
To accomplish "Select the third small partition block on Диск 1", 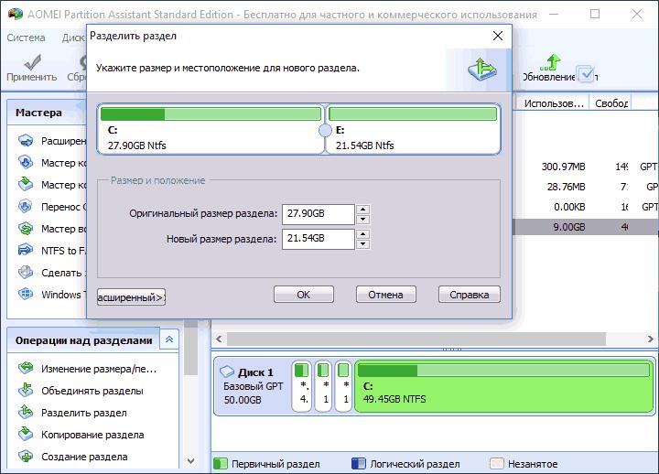I will [343, 386].
